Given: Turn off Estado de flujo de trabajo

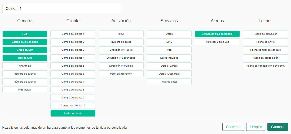Looking at the screenshot, I should (217, 34).
